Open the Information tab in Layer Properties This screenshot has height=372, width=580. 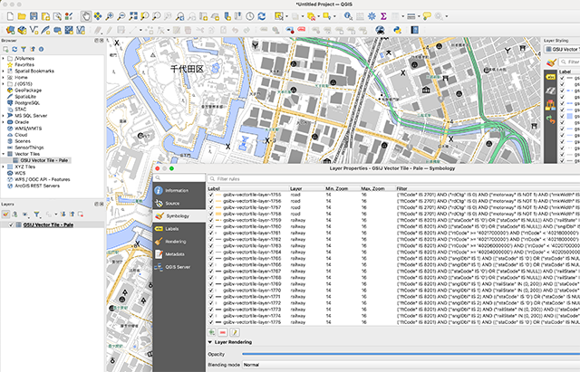click(179, 191)
